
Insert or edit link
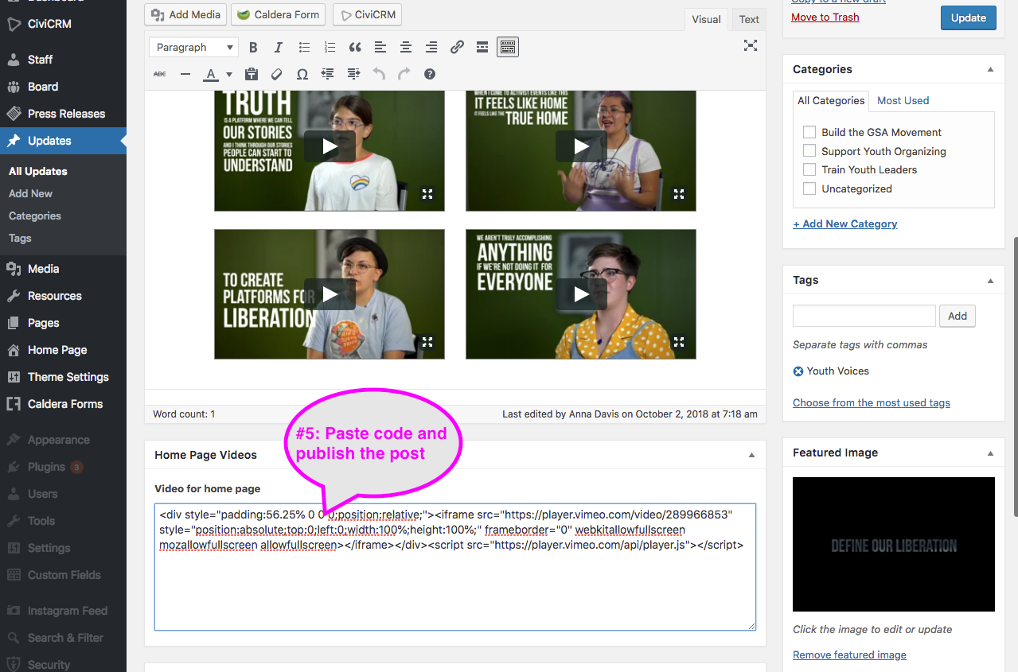point(457,48)
